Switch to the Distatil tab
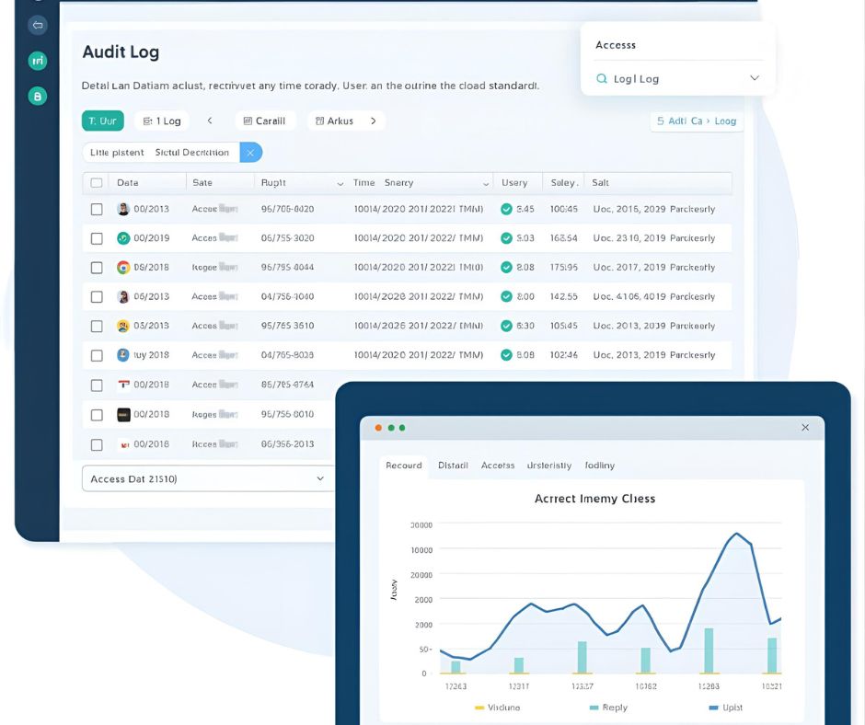The width and height of the screenshot is (865, 725). click(x=453, y=466)
